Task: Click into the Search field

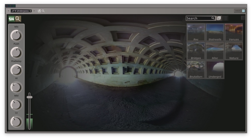Action: 200,18
